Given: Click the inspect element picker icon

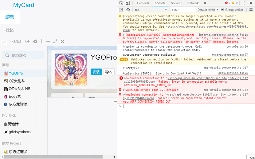Looking at the screenshot, I should point(121,3).
